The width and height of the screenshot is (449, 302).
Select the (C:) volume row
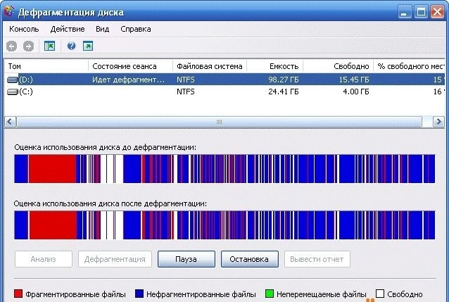tap(224, 92)
